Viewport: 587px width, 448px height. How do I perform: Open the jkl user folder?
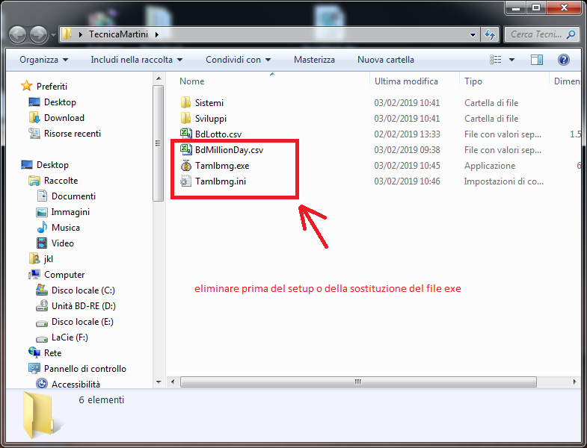[41, 259]
